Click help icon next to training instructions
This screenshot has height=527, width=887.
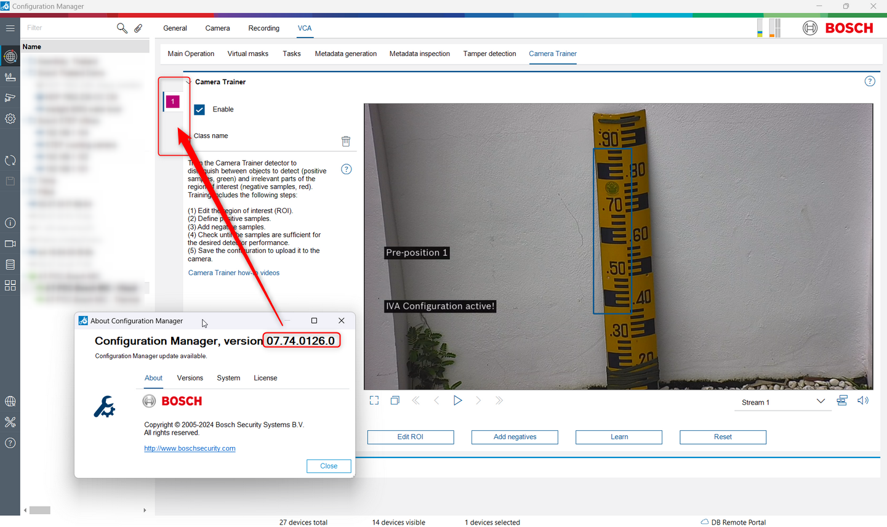pos(347,169)
